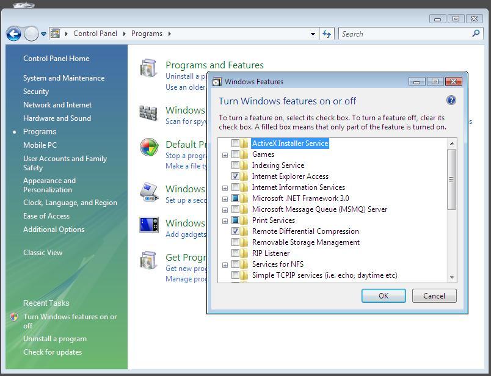Click the Windows Features title bar icon
The width and height of the screenshot is (491, 376).
[x=217, y=82]
